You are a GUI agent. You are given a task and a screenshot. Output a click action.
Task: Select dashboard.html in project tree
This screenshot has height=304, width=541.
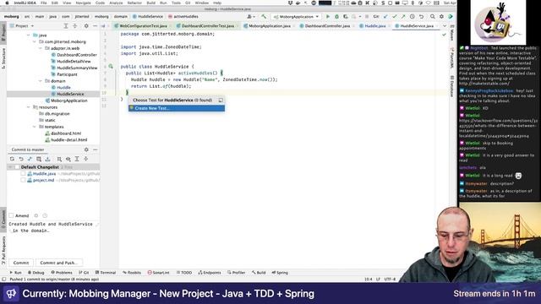tap(66, 133)
